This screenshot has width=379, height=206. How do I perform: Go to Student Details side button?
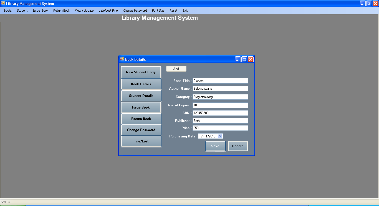click(141, 96)
